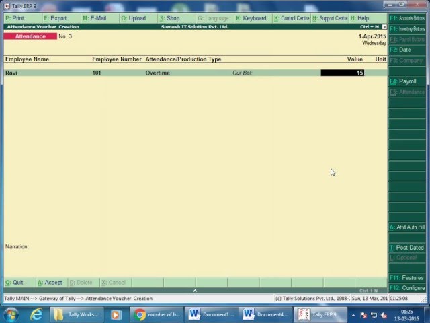Click A: Accept to save the voucher
The height and width of the screenshot is (323, 430).
coord(52,283)
